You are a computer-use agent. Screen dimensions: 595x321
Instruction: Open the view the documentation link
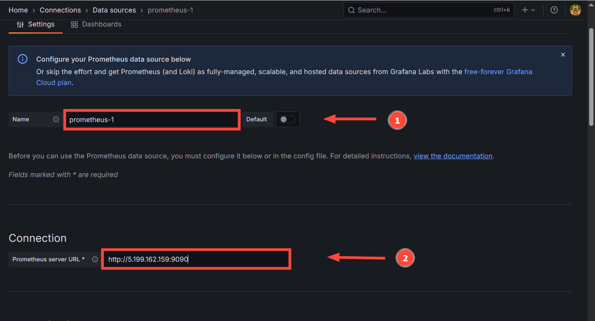[x=453, y=156]
